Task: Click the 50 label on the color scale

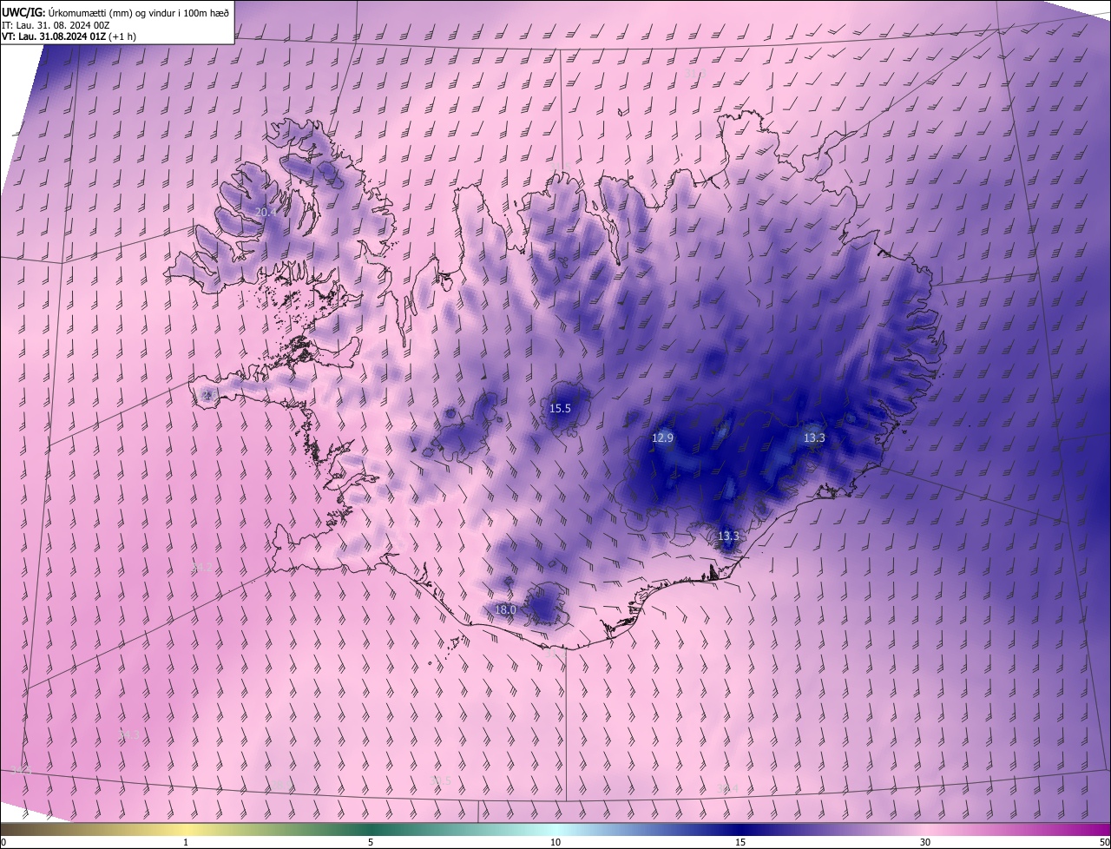Action: coord(1104,842)
